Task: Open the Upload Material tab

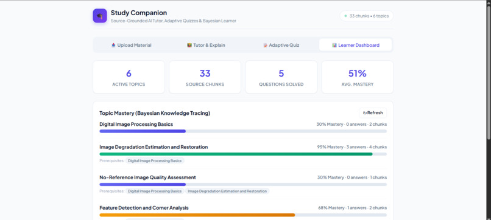Action: [132, 45]
